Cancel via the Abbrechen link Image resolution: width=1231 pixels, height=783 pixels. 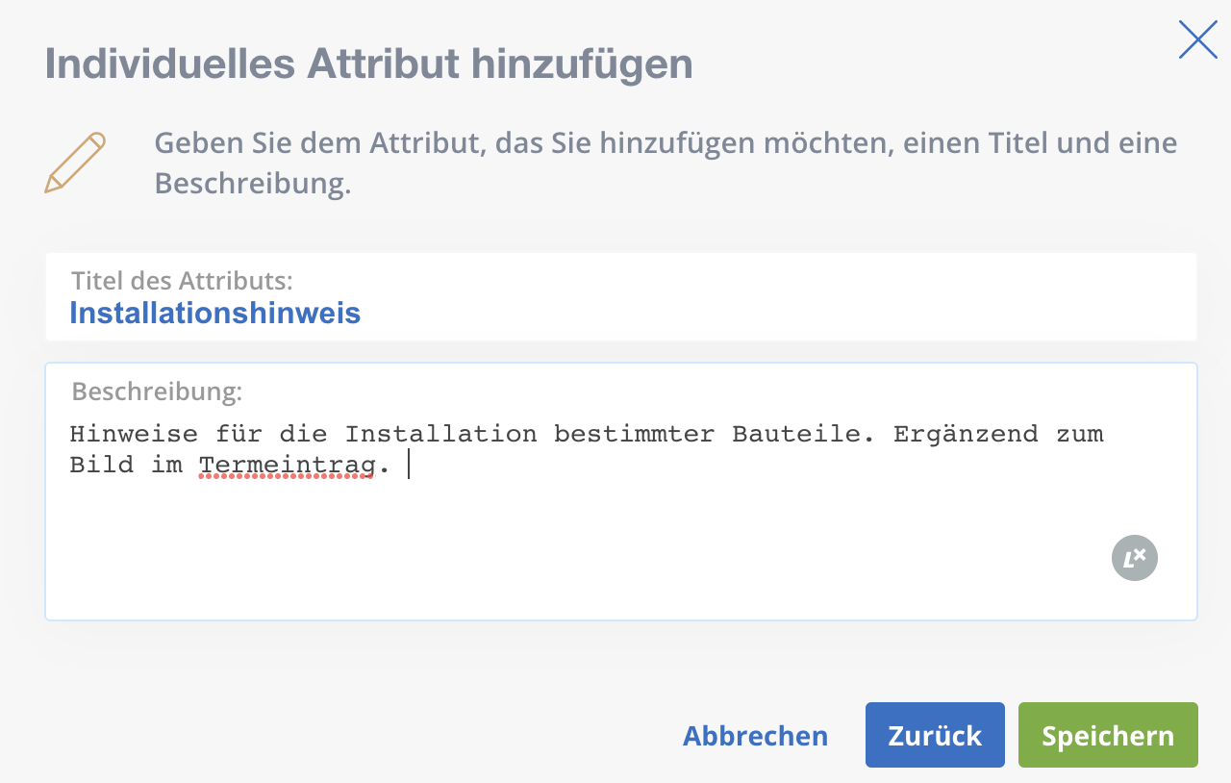click(x=755, y=736)
